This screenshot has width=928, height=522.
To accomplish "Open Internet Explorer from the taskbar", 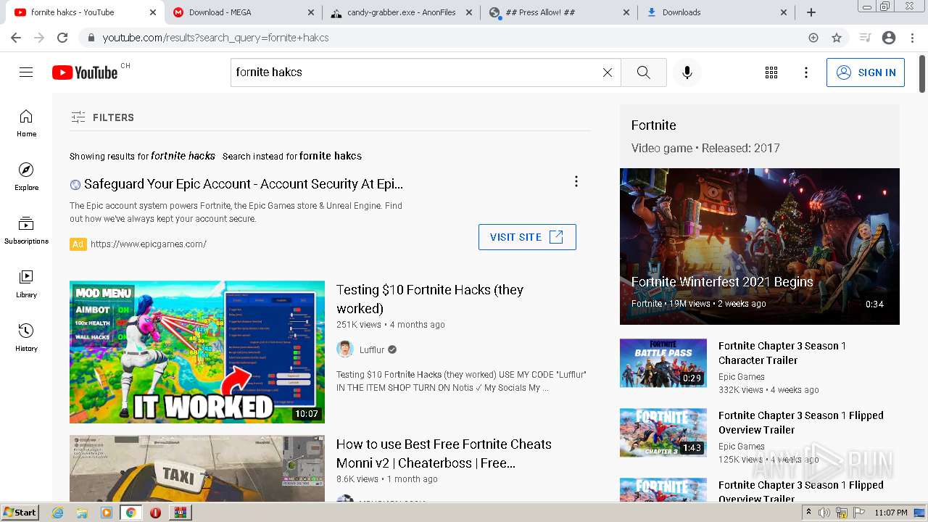I will click(58, 513).
